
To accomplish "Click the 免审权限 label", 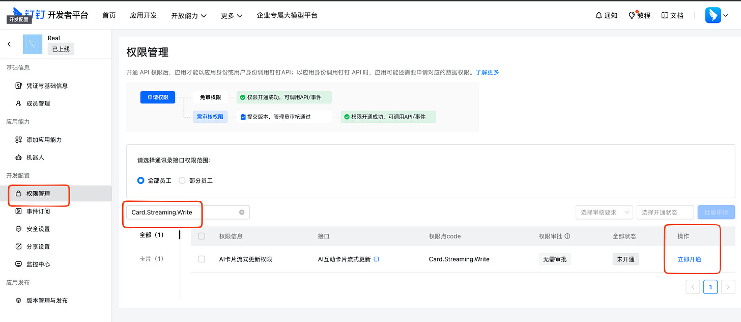I will (x=210, y=97).
